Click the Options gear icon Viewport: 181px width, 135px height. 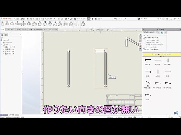tap(99, 19)
